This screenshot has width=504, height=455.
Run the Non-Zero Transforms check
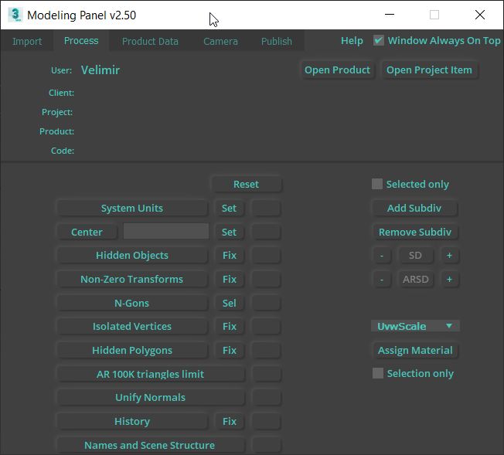[x=132, y=279]
